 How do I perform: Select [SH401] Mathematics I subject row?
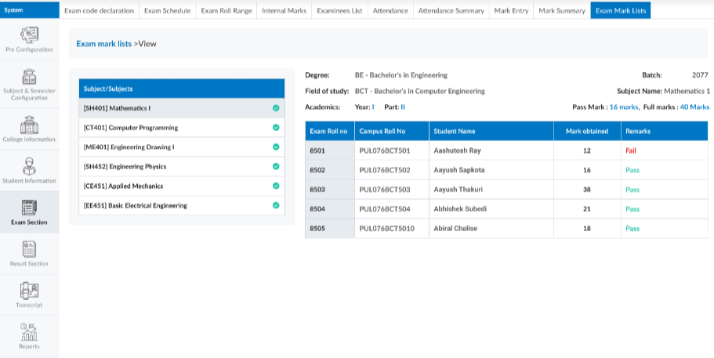tap(182, 108)
